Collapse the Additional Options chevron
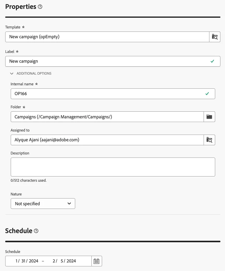225x271 pixels. click(x=12, y=73)
